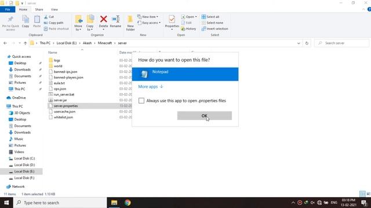
Task: Open Network in the navigation pane
Action: (x=18, y=187)
